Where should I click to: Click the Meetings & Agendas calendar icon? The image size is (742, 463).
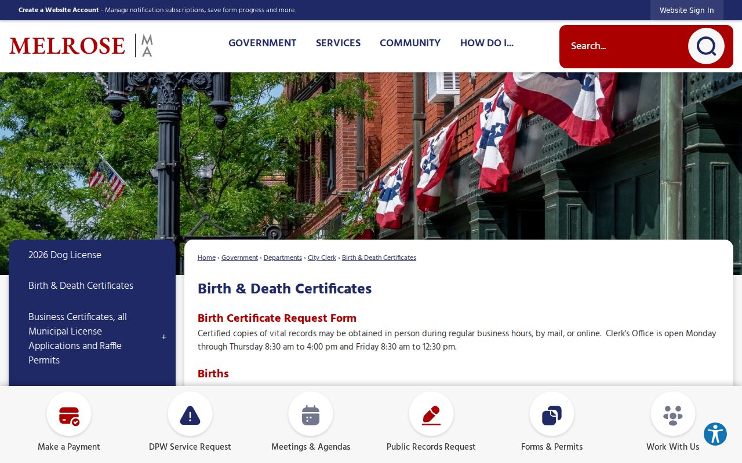pos(311,414)
